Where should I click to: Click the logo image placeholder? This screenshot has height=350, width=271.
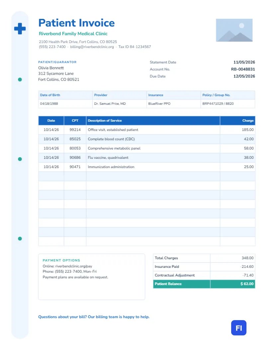(x=234, y=30)
